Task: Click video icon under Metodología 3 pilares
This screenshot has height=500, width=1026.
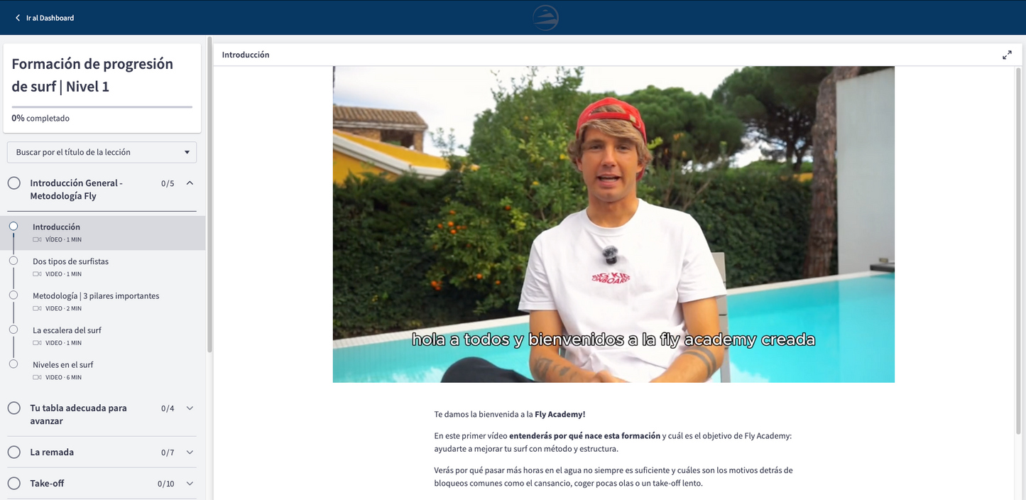Action: tap(37, 309)
